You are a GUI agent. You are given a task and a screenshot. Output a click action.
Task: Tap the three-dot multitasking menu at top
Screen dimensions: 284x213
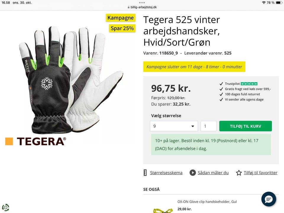click(x=142, y=3)
